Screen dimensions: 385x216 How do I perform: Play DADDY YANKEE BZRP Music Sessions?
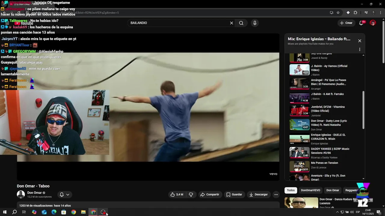(325, 153)
